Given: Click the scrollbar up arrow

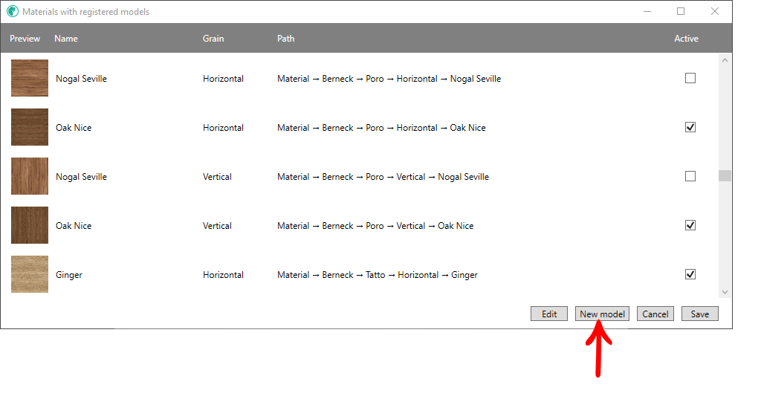Looking at the screenshot, I should click(725, 60).
